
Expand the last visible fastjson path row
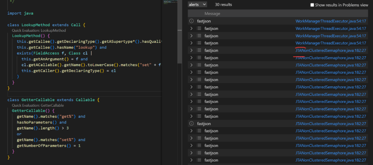(191, 160)
